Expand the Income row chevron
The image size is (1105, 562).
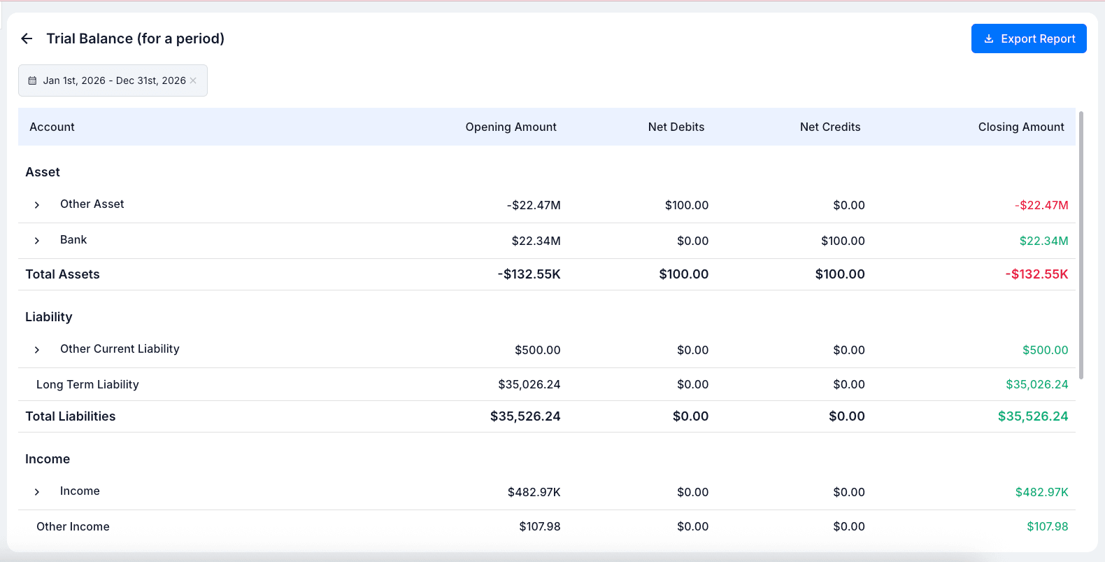[x=37, y=492]
